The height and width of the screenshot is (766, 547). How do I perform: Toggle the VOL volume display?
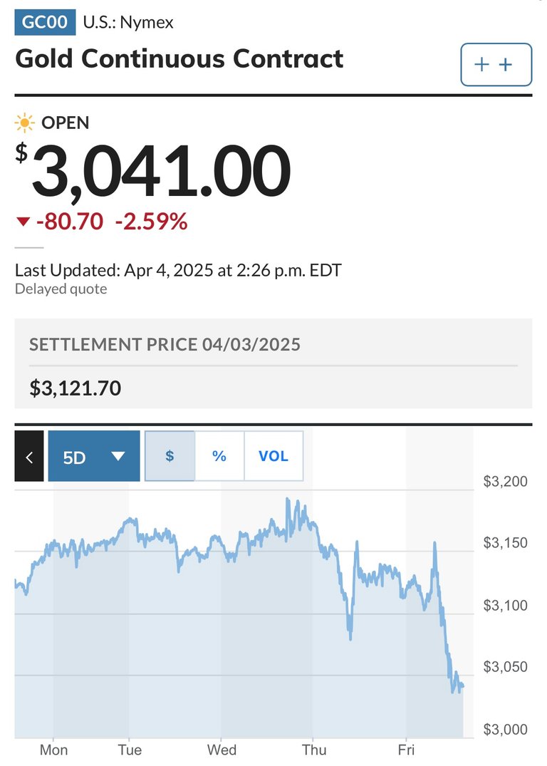coord(273,456)
